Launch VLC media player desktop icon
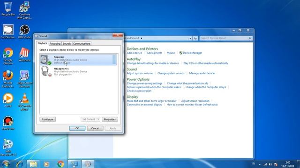 [x=24, y=102]
